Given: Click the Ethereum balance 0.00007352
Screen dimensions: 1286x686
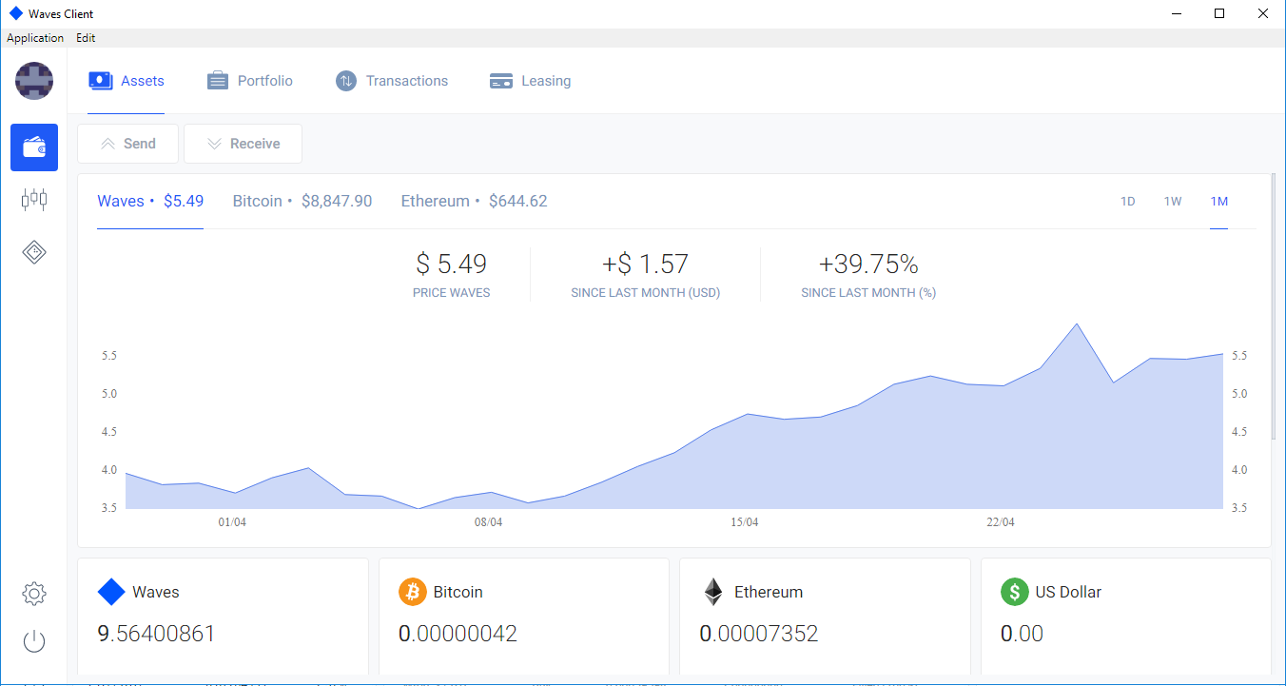Looking at the screenshot, I should point(759,634).
